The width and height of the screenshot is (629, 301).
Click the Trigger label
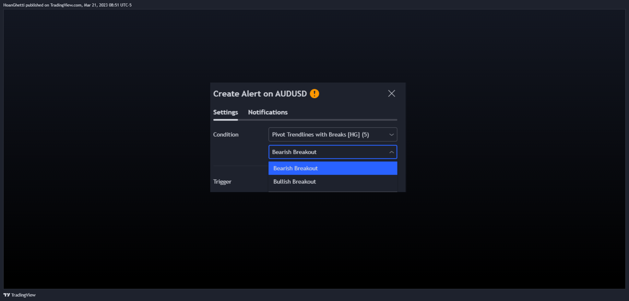coord(222,181)
